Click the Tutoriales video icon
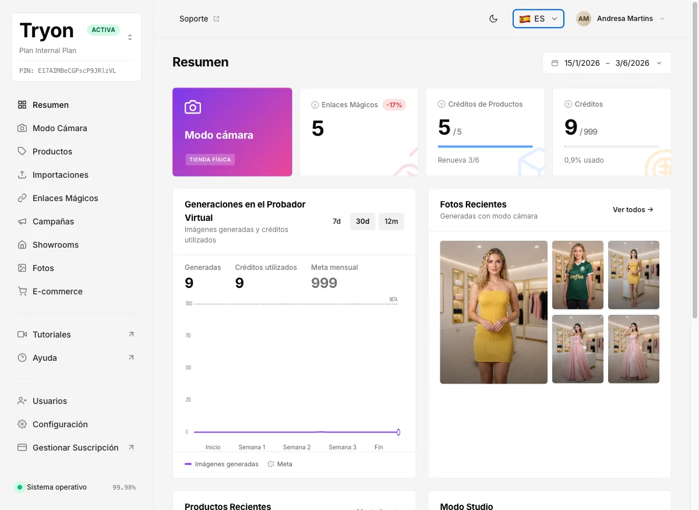699x510 pixels. [x=22, y=335]
